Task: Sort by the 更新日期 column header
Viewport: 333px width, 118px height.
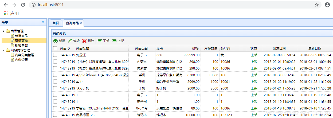Action: 315,48
